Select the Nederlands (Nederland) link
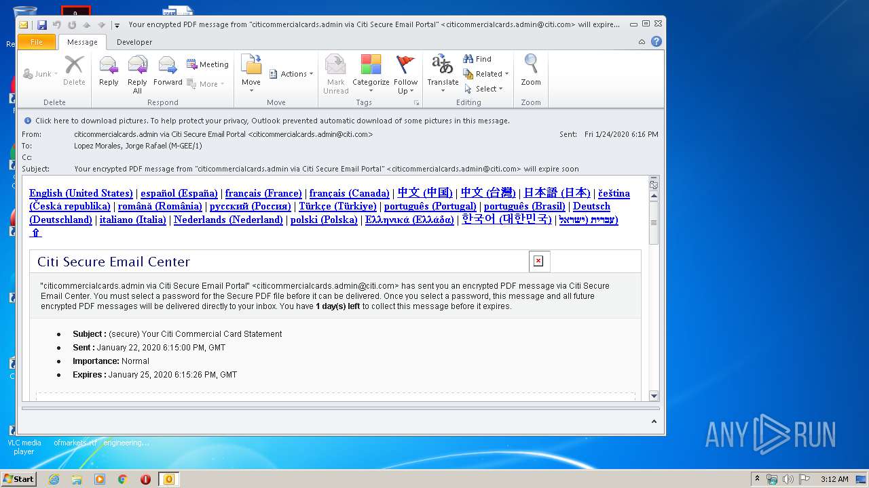The width and height of the screenshot is (869, 488). click(228, 220)
